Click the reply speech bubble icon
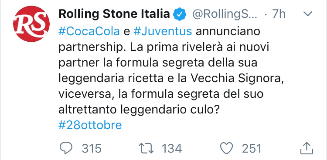Screen dimensions: 327x160 66,149
